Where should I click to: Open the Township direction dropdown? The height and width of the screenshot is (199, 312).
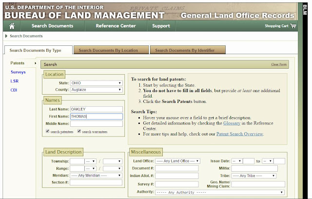(x=91, y=161)
